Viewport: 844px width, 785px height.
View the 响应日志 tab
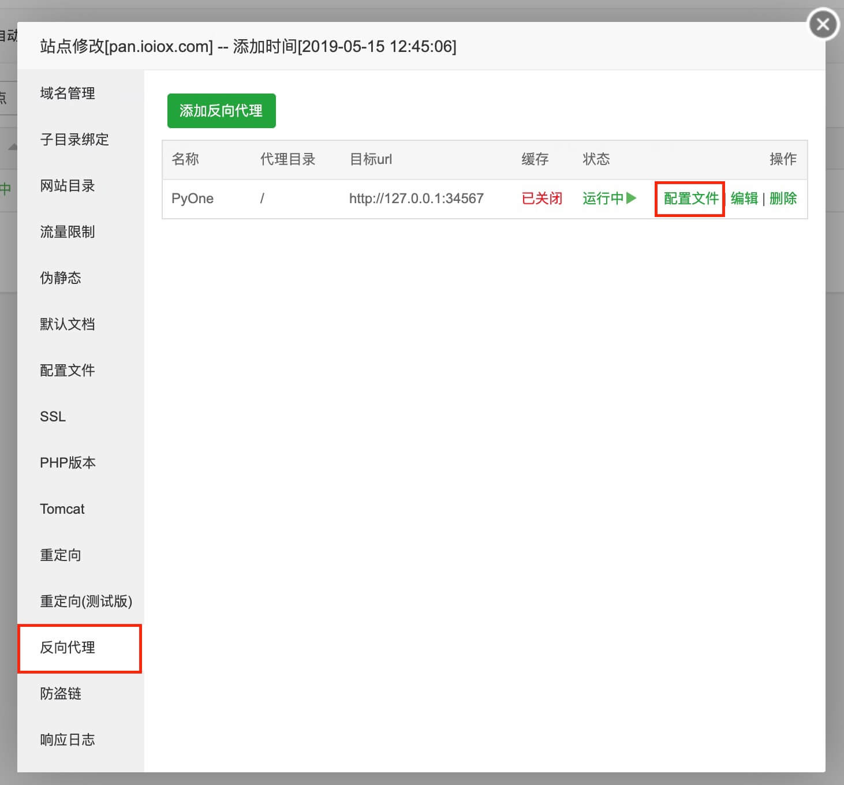coord(68,740)
